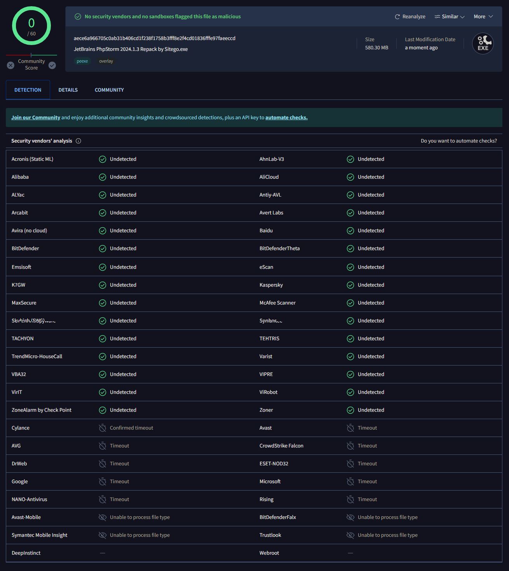Click the ZoneAlarm by Check Point check icon

(103, 410)
